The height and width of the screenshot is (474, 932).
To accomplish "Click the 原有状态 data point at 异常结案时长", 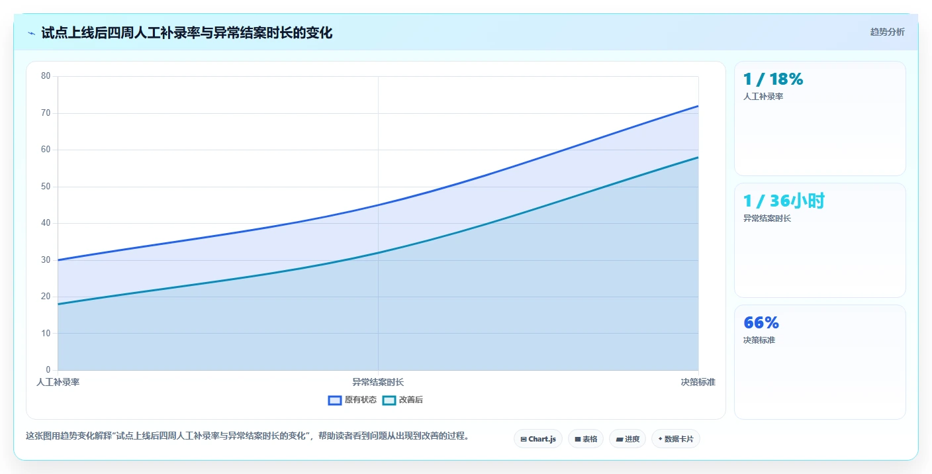I will (378, 205).
